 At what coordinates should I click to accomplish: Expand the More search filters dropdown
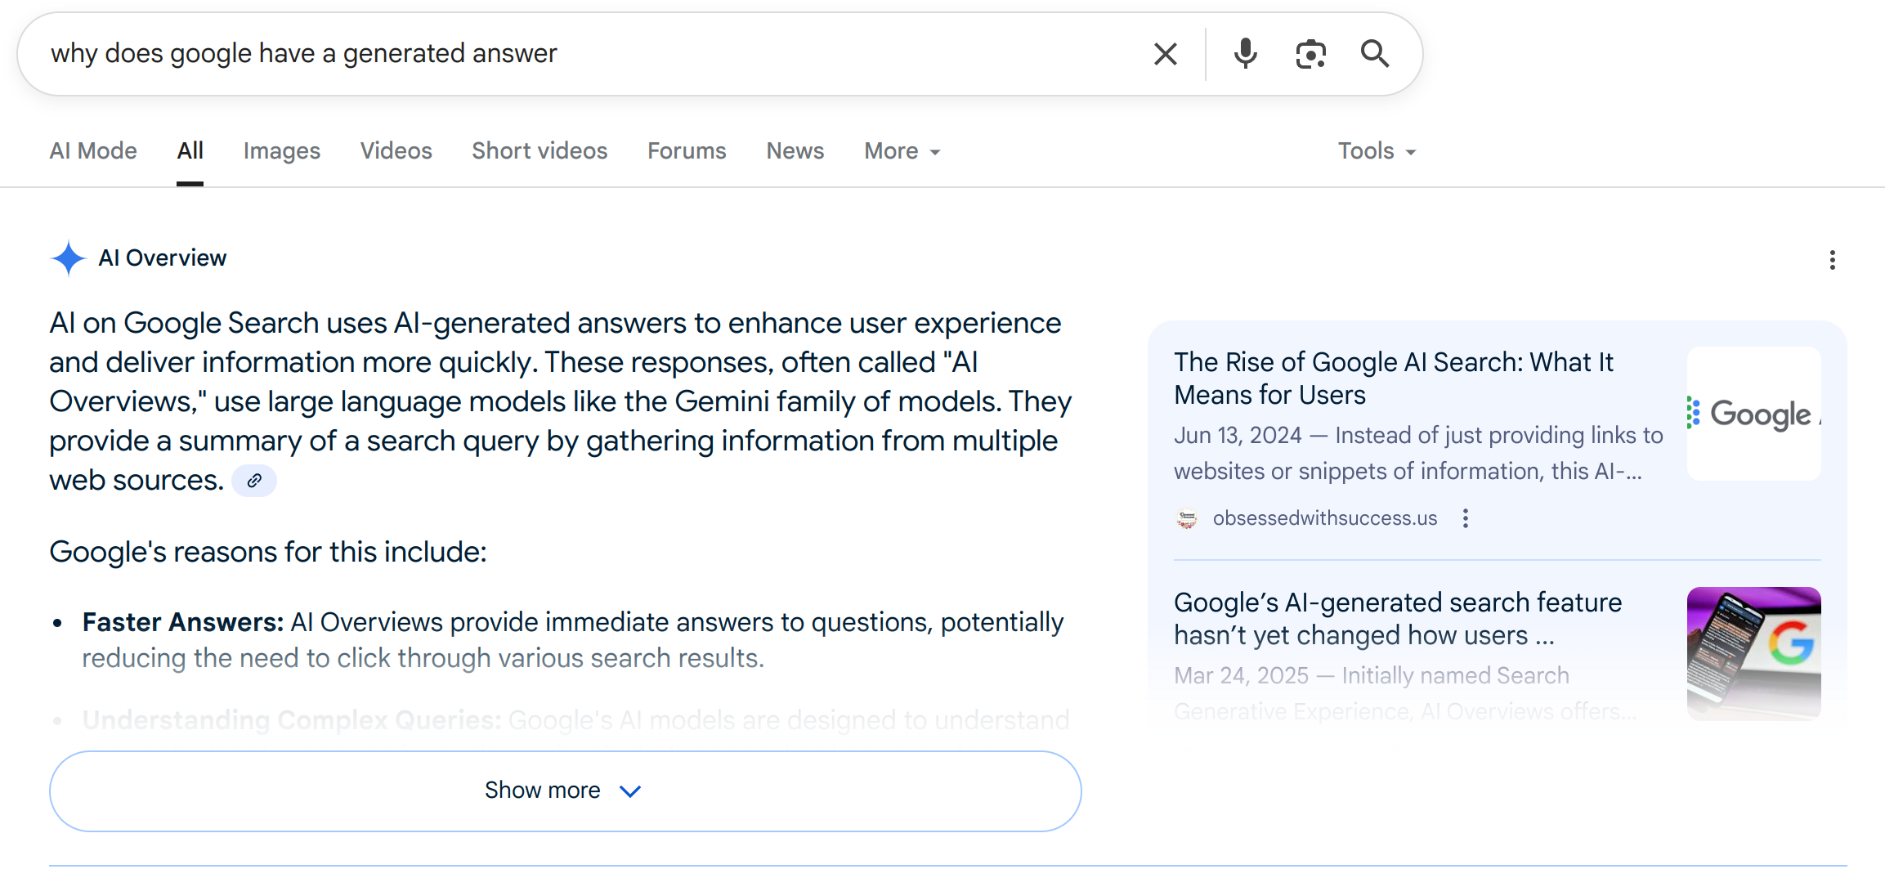902,151
